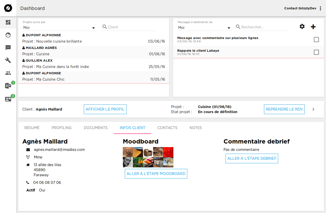Click the Contact GrizzlyDev label
Viewport: 326px width, 213px height.
(x=300, y=8)
